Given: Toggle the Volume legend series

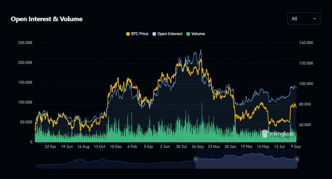Looking at the screenshot, I should click(196, 34).
